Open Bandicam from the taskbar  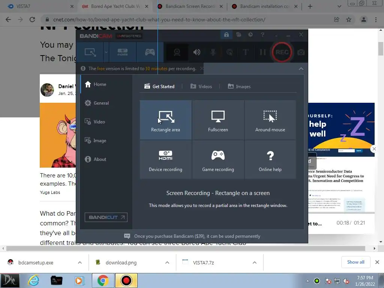(126, 280)
